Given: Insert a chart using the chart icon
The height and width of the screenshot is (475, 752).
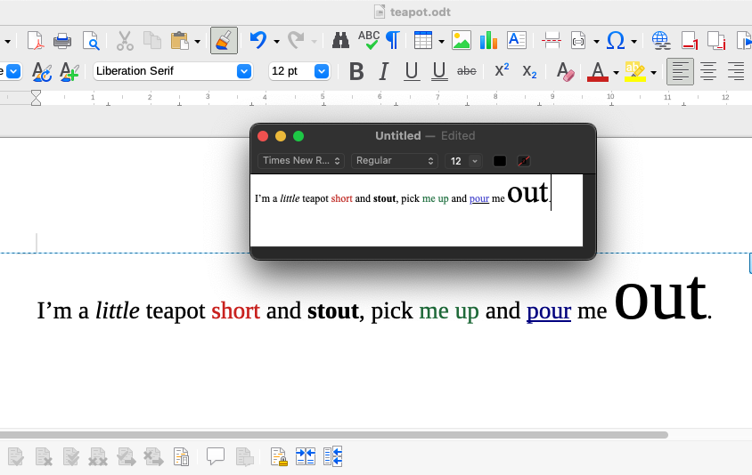Looking at the screenshot, I should pyautogui.click(x=488, y=40).
